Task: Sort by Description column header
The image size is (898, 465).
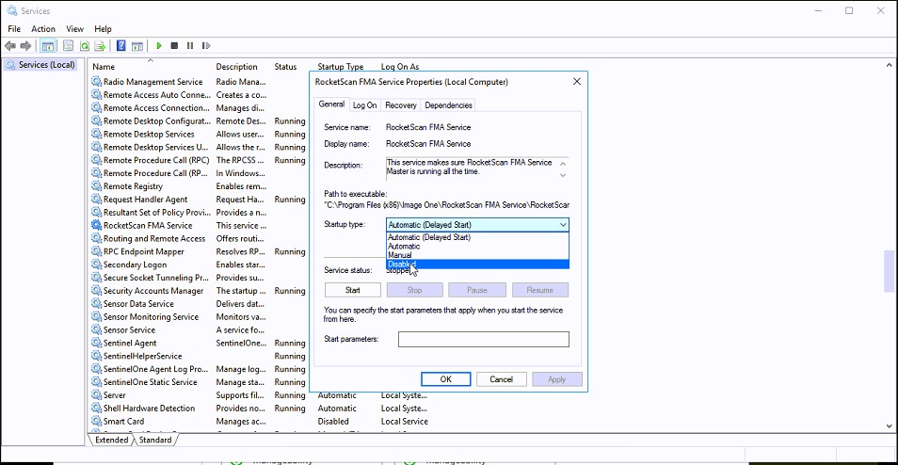Action: (236, 67)
